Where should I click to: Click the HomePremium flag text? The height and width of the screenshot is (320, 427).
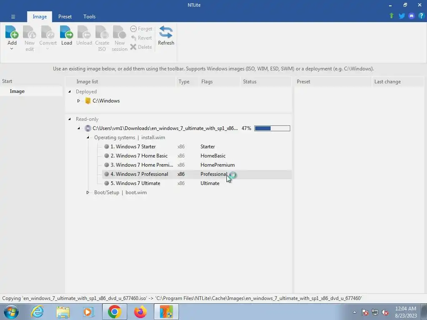(217, 165)
